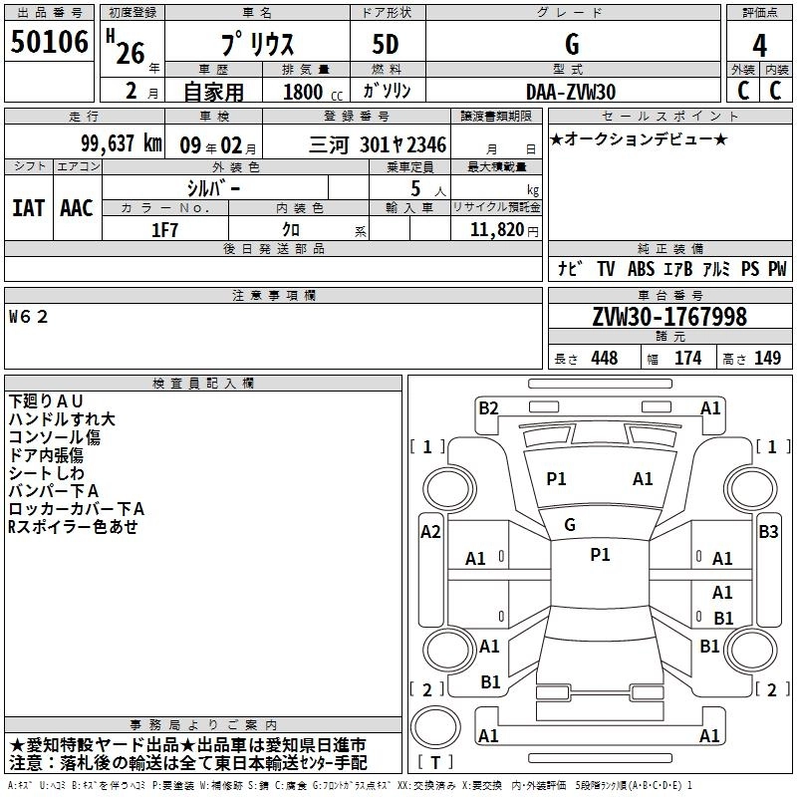Image resolution: width=797 pixels, height=797 pixels.
Task: Click color number 1F7
Action: [x=164, y=230]
